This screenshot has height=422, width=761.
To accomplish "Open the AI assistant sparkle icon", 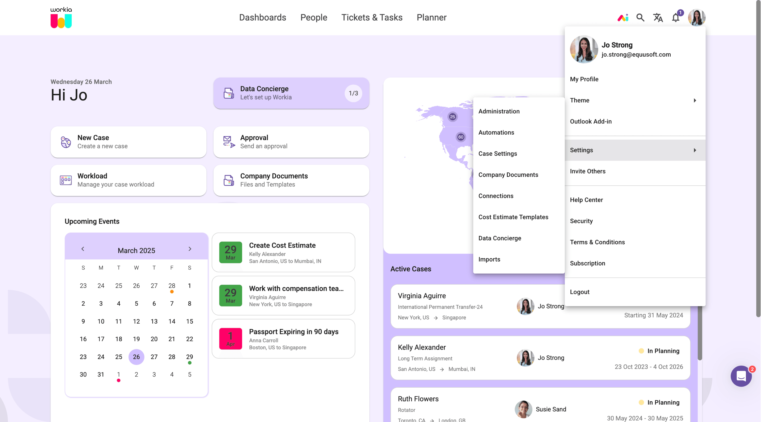I will click(623, 18).
